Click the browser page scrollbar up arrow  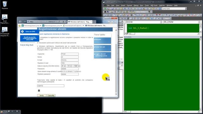coord(116,30)
